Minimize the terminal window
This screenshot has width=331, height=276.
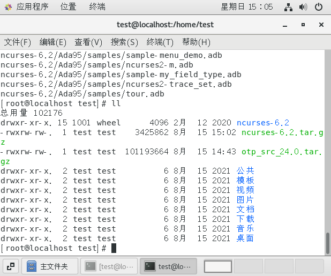pyautogui.click(x=285, y=25)
